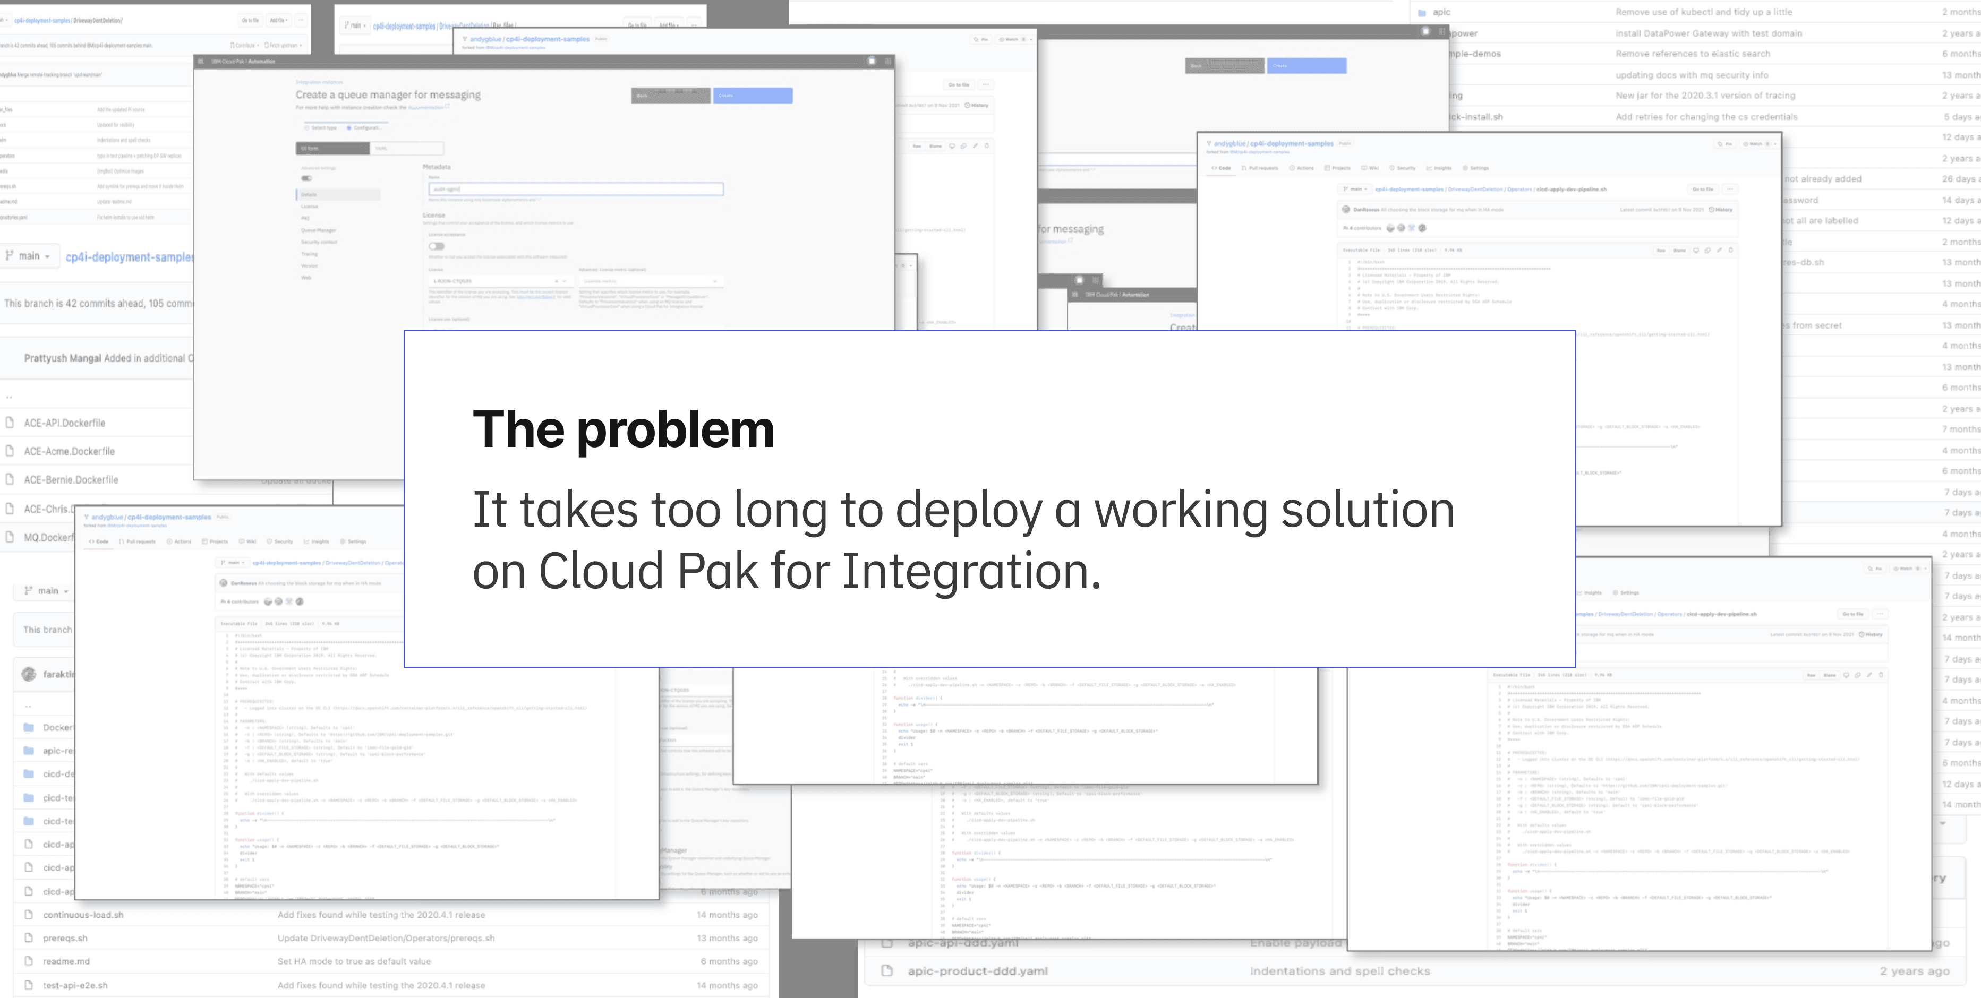The image size is (1981, 998).
Task: Click the file icon beside test-api-e2e.sh
Action: pos(29,985)
